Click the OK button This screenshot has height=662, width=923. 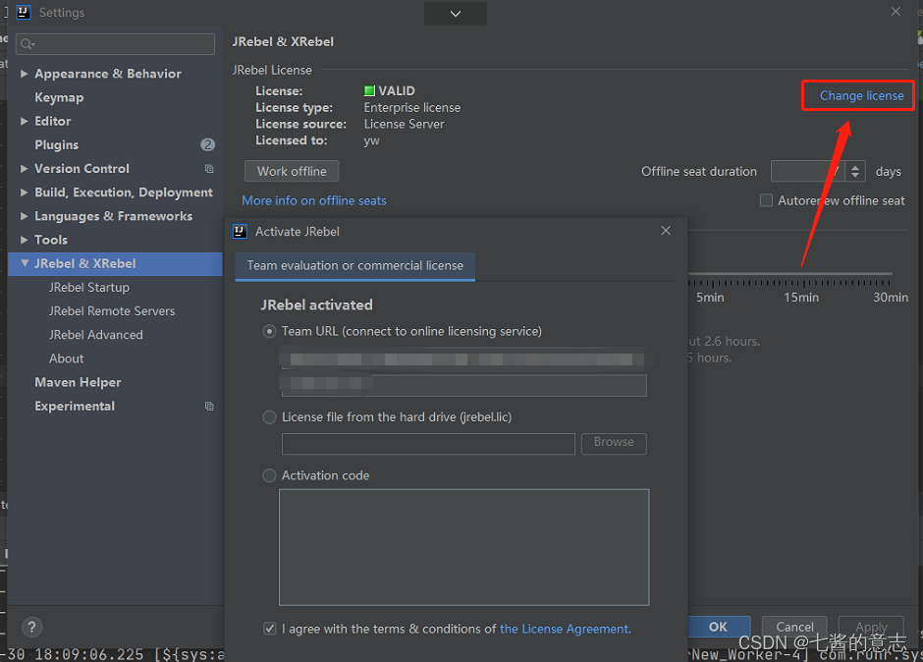[x=718, y=627]
